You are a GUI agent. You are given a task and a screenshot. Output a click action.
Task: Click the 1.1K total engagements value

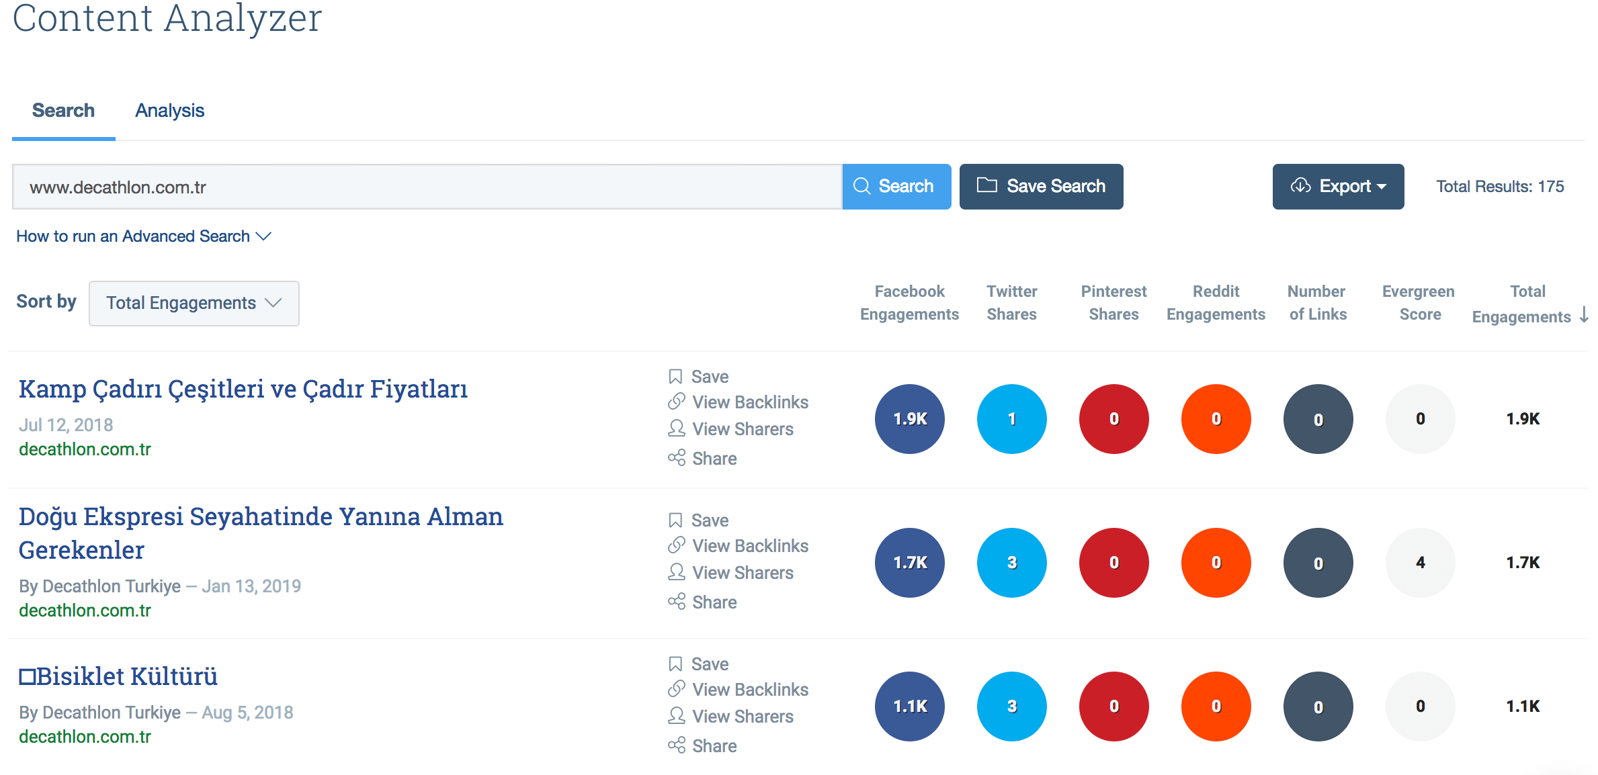[x=1523, y=706]
